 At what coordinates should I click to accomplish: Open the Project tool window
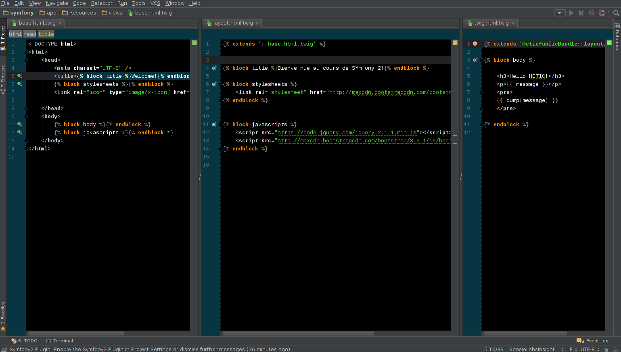3,38
